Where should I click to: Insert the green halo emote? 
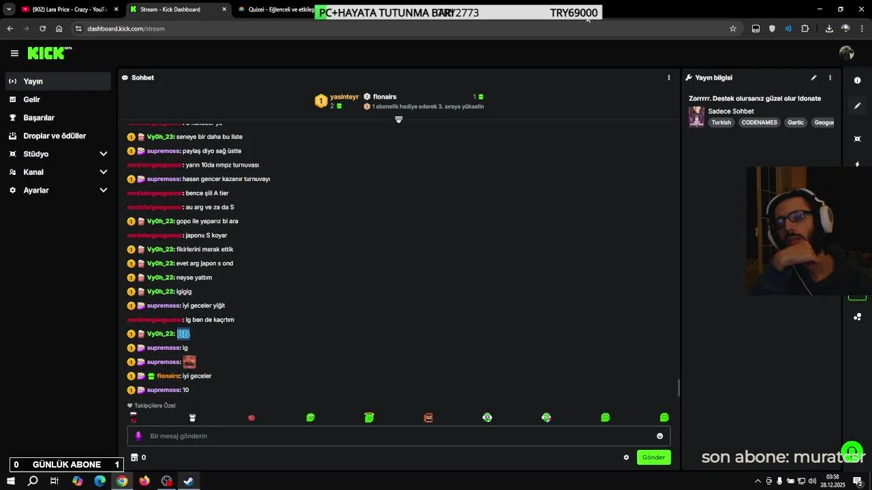[369, 418]
